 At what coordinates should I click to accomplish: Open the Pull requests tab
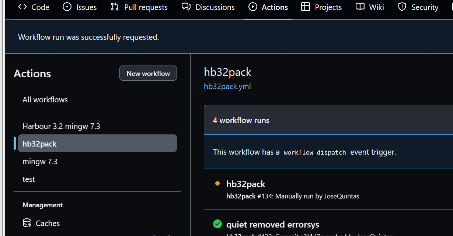(146, 7)
